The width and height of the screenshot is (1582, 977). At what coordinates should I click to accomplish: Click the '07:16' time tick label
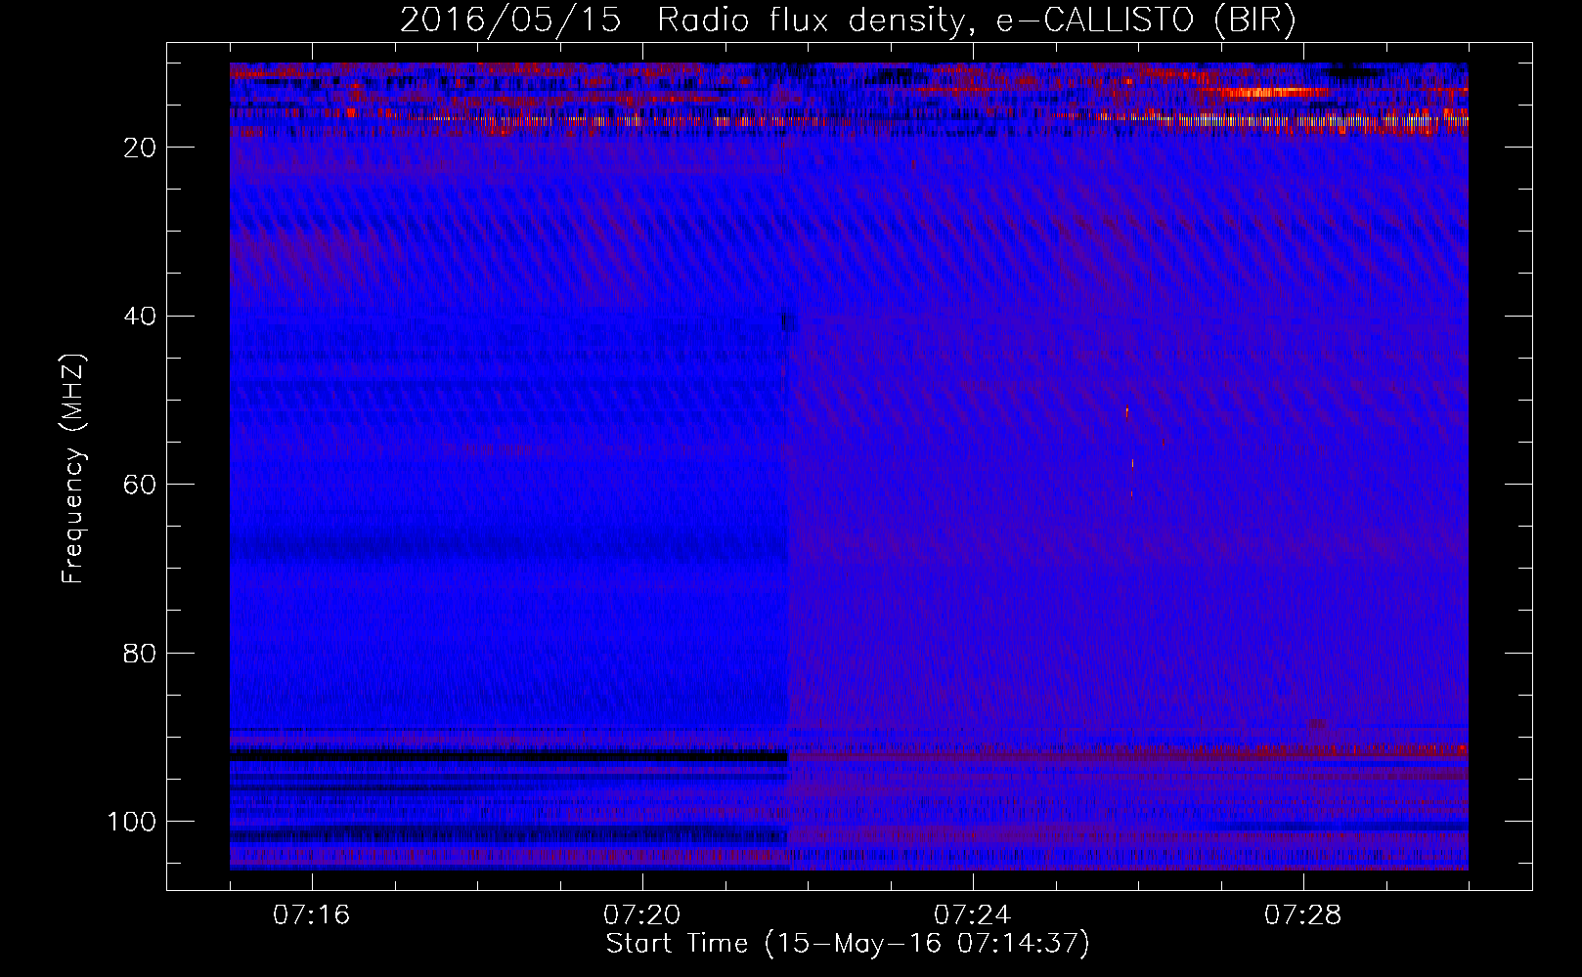point(312,915)
